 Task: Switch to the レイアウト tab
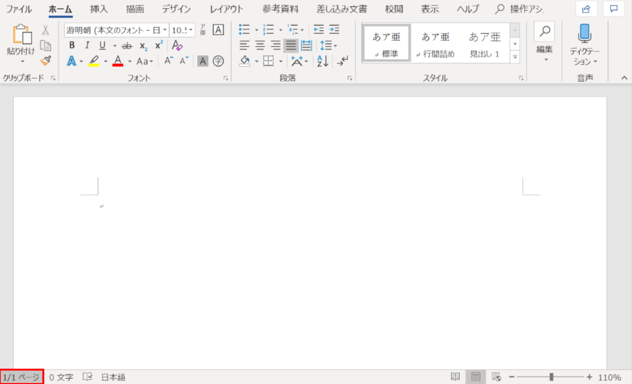click(x=227, y=9)
